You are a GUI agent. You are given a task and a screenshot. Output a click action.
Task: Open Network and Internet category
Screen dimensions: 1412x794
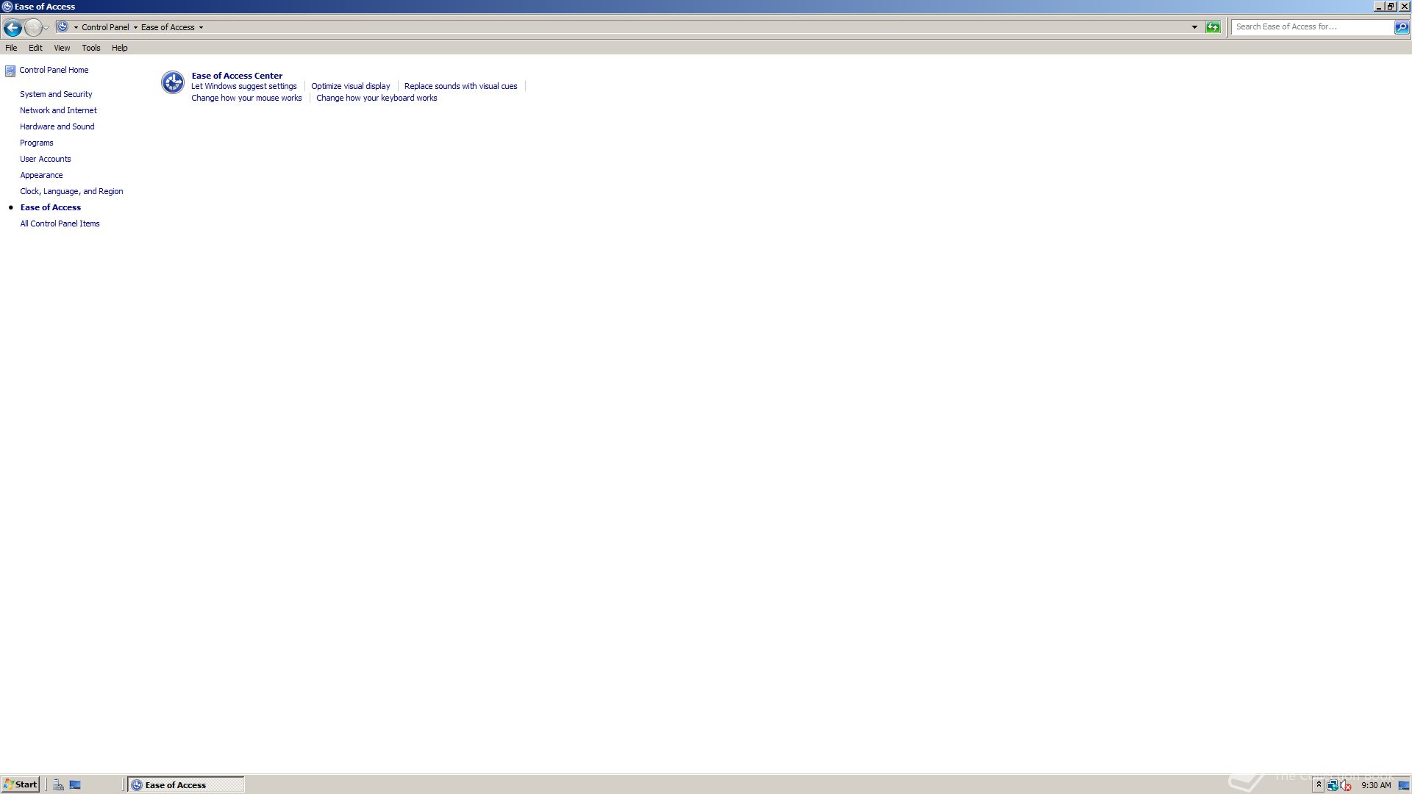(x=58, y=110)
